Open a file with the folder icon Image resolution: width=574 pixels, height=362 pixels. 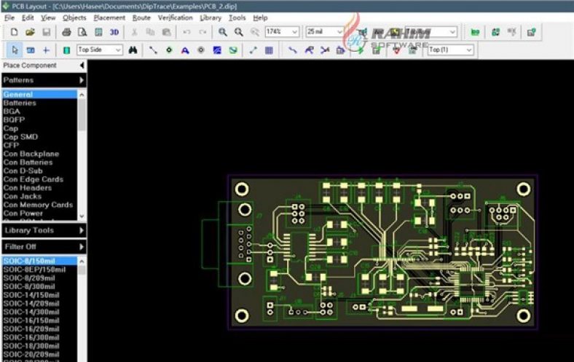tap(31, 32)
